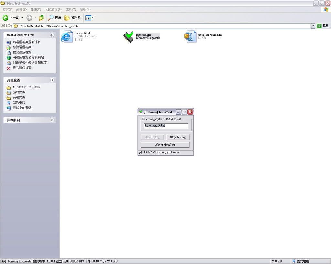Image resolution: width=331 pixels, height=264 pixels.
Task: Click the Stop Testing button in MemTest
Action: (178, 137)
